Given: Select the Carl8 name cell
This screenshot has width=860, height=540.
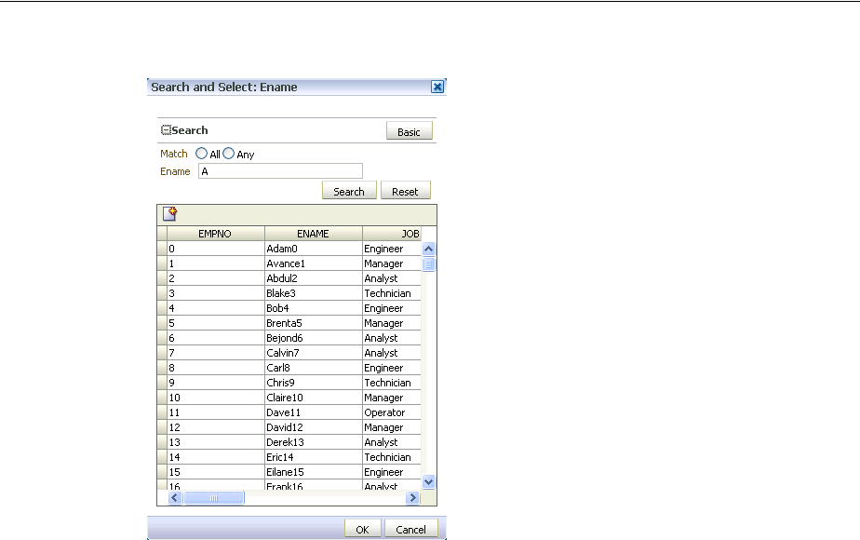Looking at the screenshot, I should pos(313,368).
